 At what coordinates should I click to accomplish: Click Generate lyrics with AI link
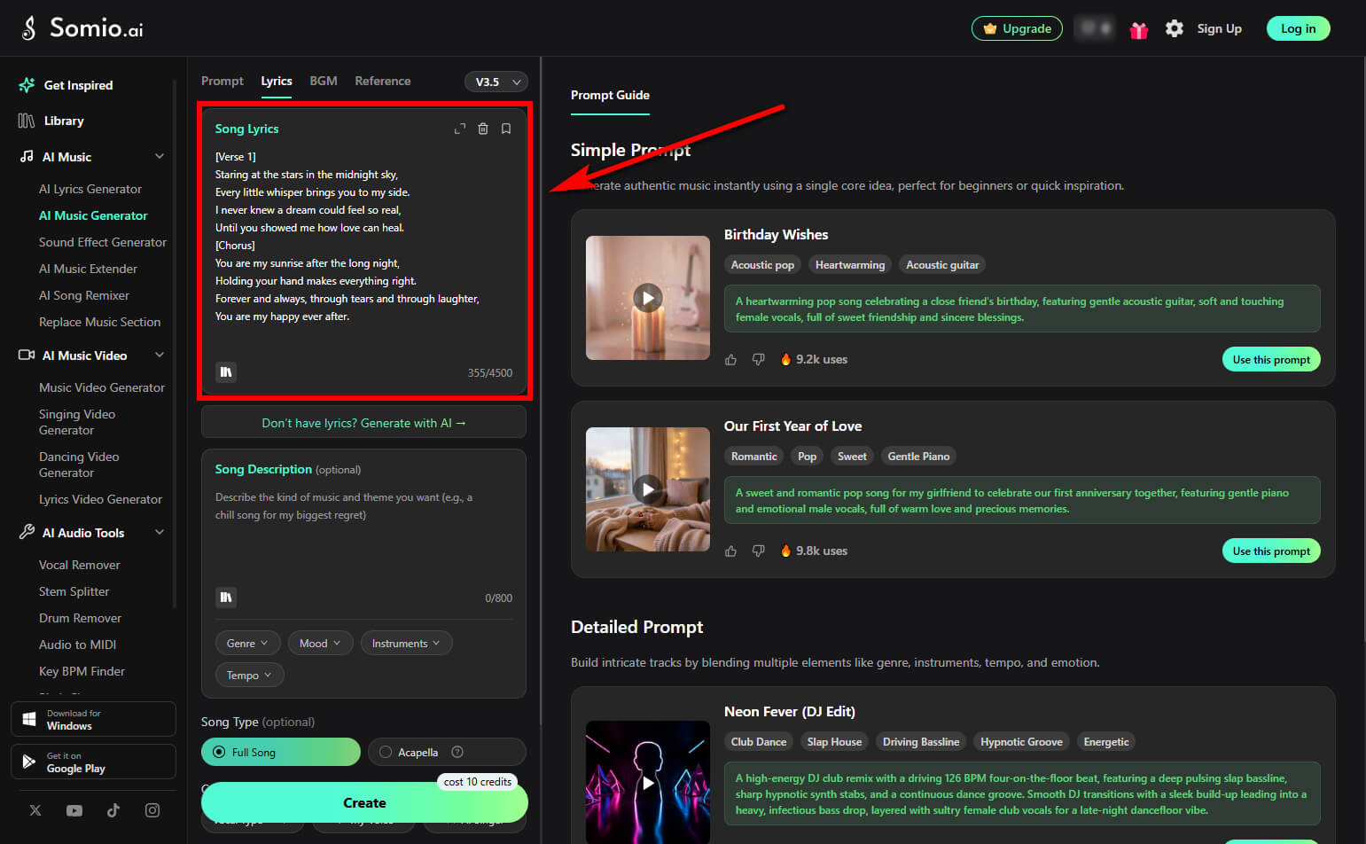363,423
